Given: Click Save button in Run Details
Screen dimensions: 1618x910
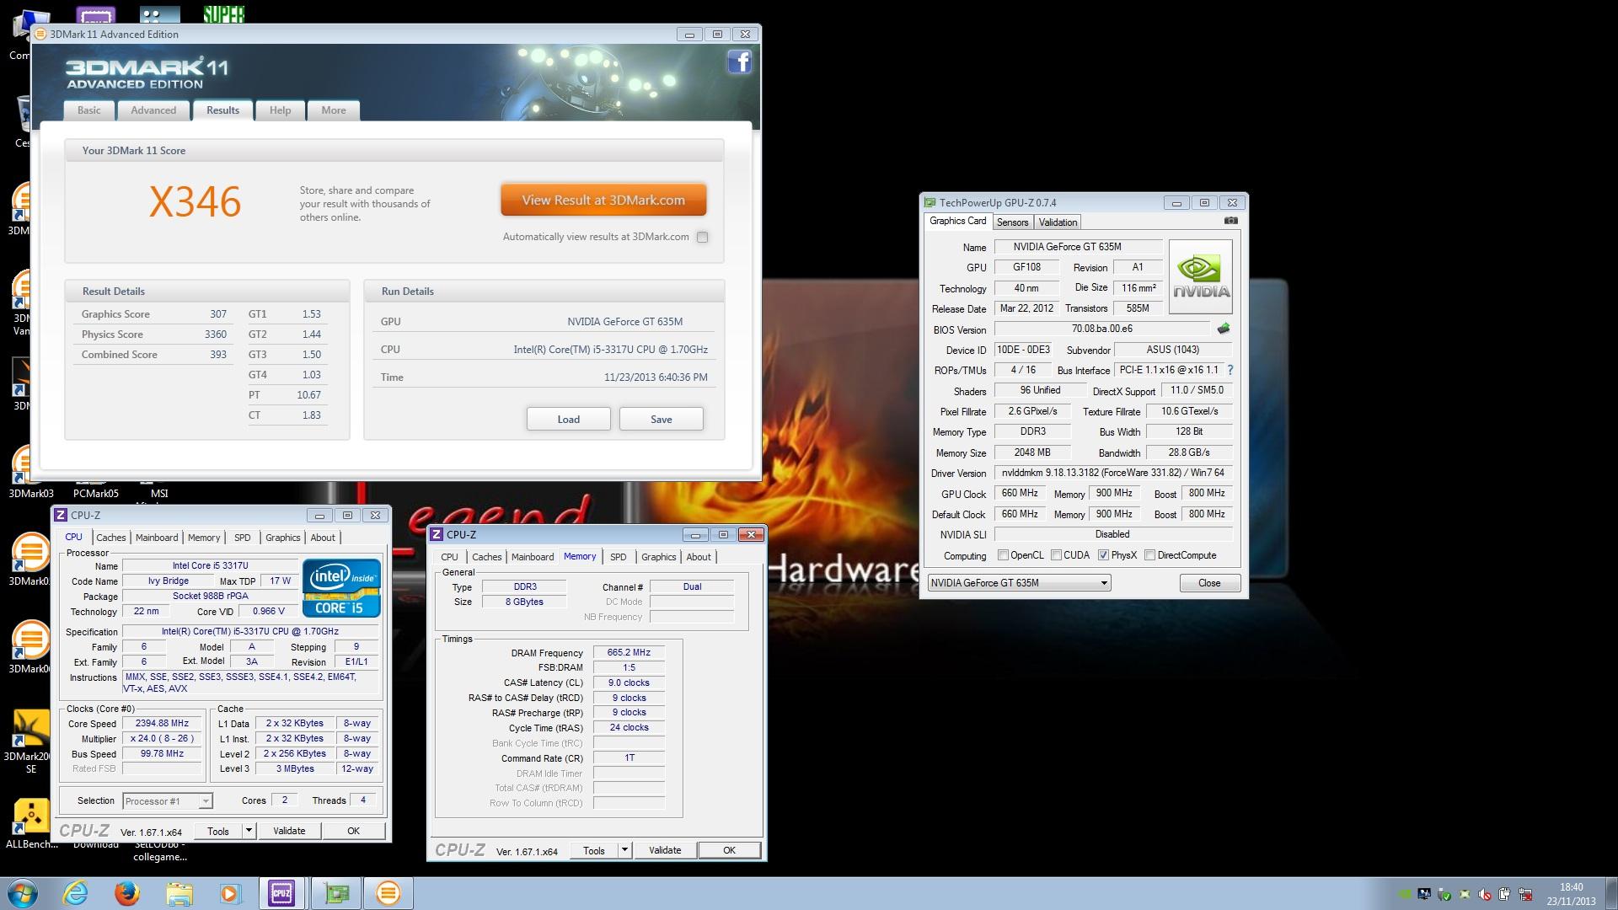Looking at the screenshot, I should click(x=661, y=419).
